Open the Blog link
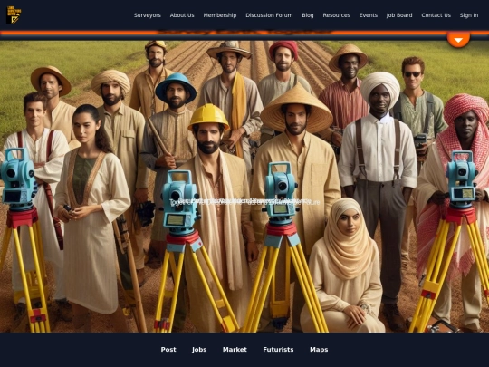 tap(308, 15)
